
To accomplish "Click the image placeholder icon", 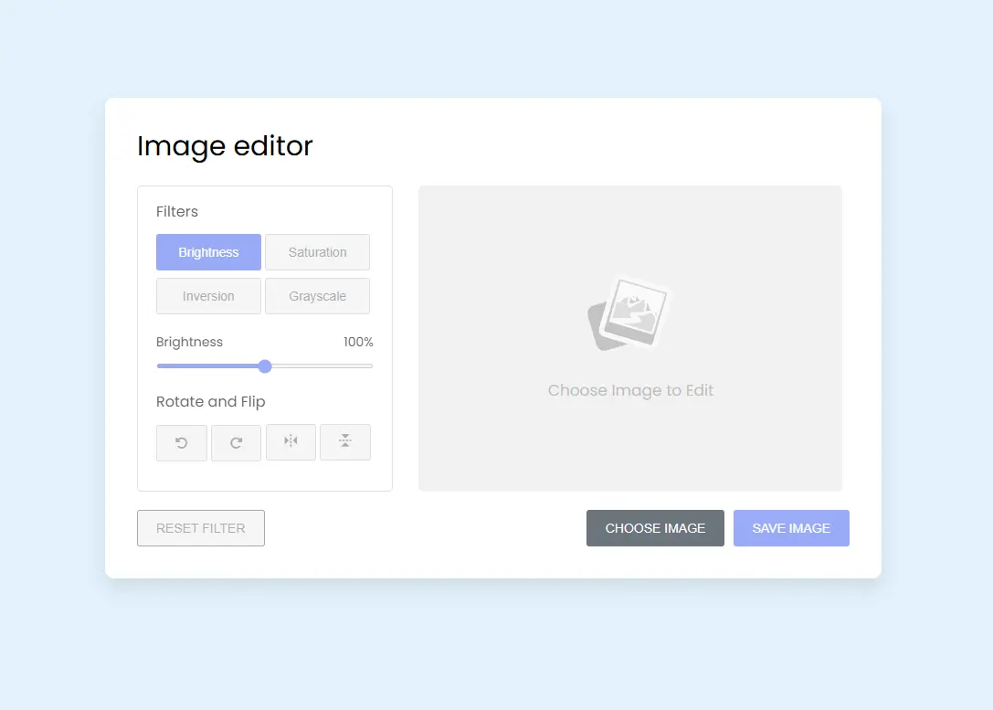I will 629,314.
